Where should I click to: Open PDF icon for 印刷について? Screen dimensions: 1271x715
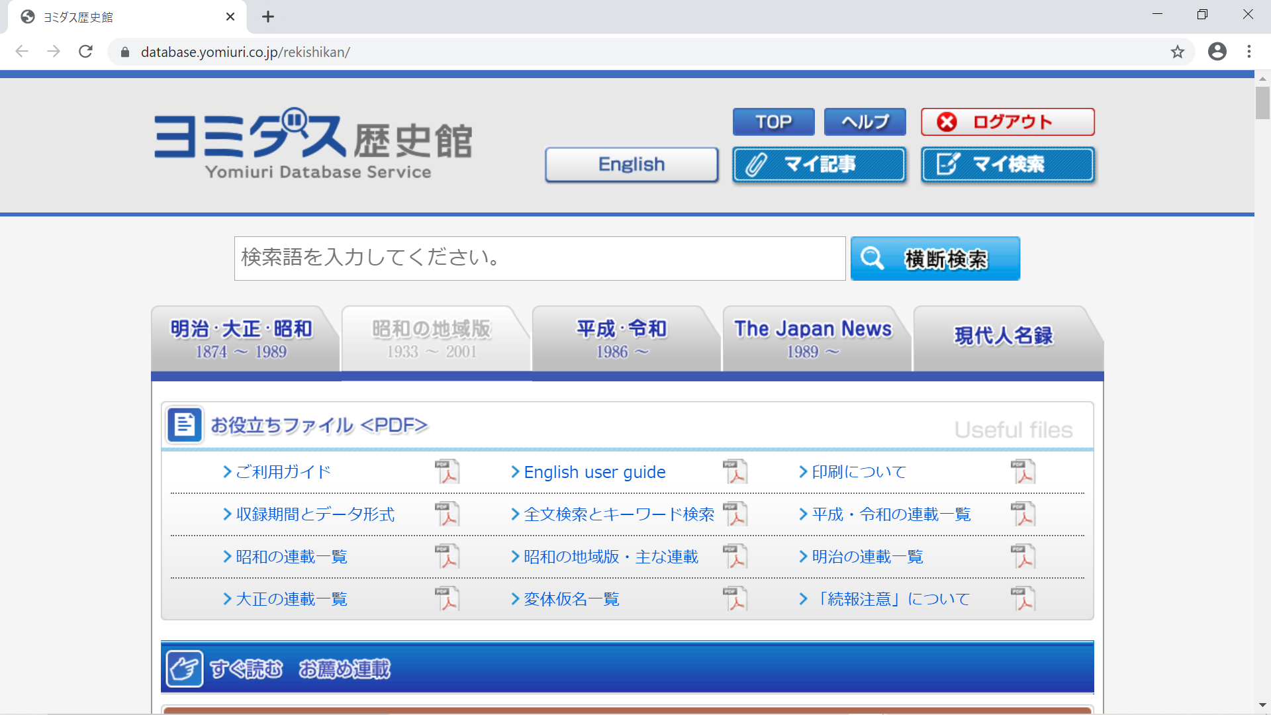(x=1023, y=471)
